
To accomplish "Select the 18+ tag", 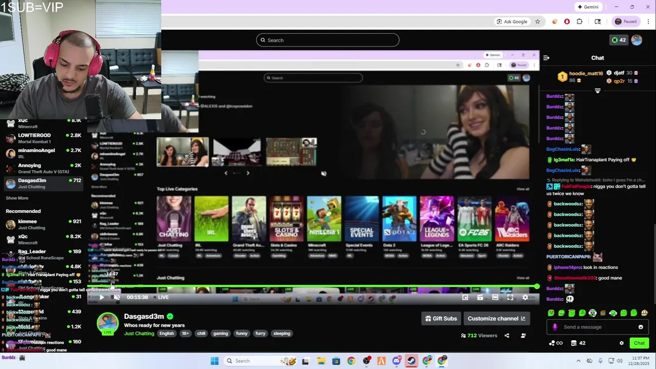I will pos(185,333).
